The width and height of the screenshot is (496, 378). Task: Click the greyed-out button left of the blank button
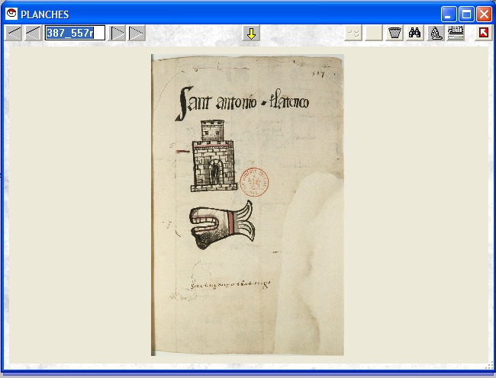[x=353, y=33]
